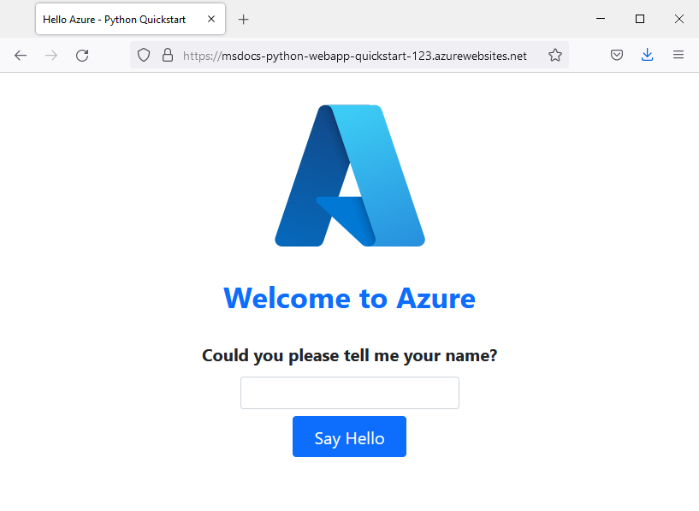Click the browser back navigation arrow
This screenshot has height=511, width=699.
(x=21, y=55)
